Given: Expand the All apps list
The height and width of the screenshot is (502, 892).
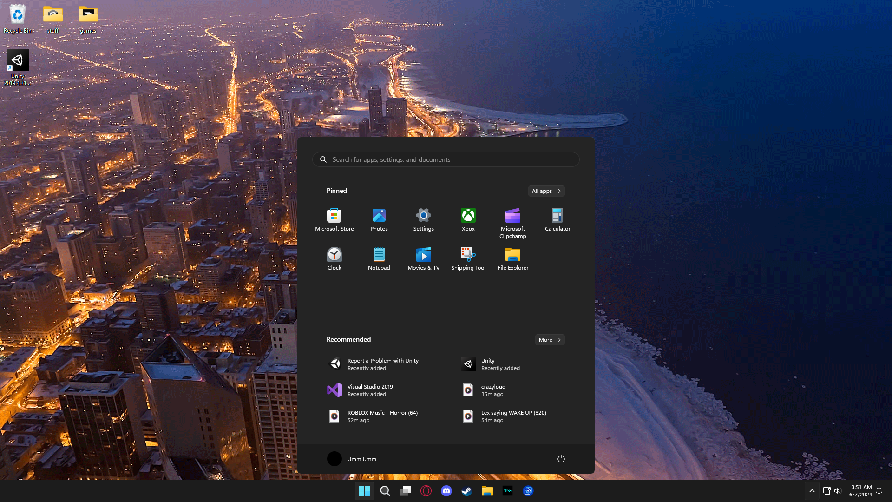Looking at the screenshot, I should 546,191.
